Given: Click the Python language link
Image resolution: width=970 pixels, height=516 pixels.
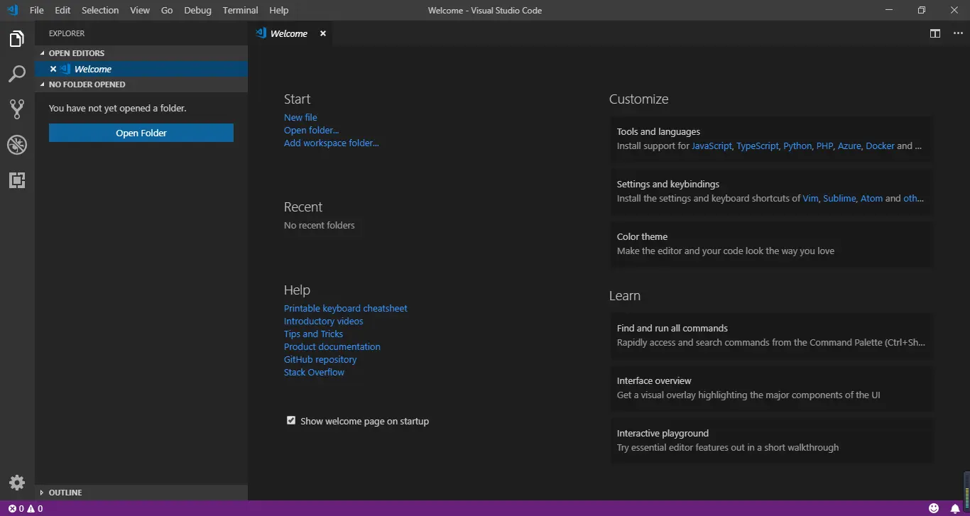Looking at the screenshot, I should pyautogui.click(x=797, y=146).
